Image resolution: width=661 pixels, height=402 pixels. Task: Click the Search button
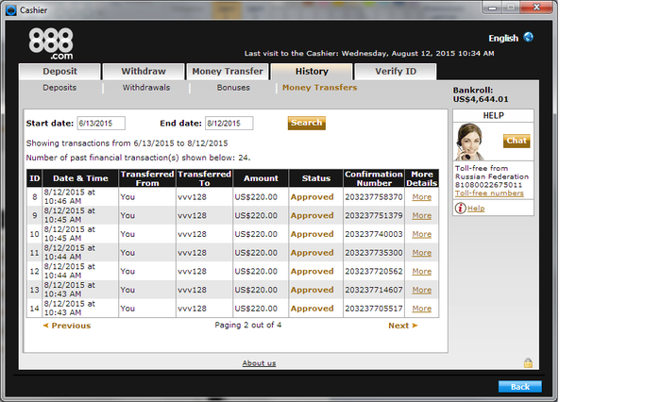click(307, 123)
